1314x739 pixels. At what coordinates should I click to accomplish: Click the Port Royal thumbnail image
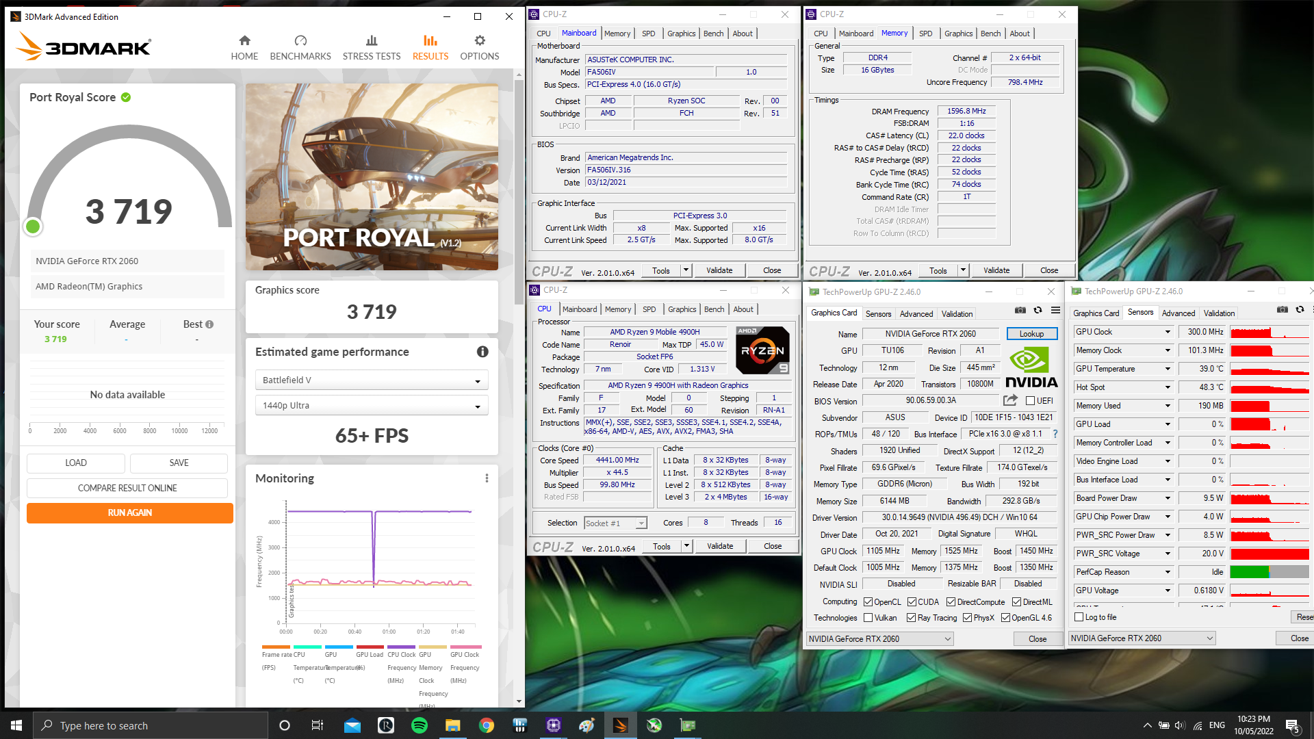(372, 177)
